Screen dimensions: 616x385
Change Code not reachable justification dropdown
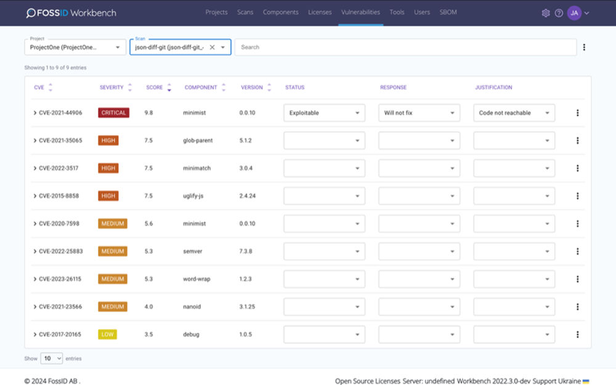coord(514,113)
